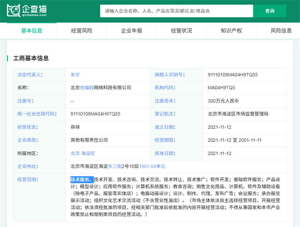Image resolution: width=300 pixels, height=227 pixels.
Task: Click the 注册资本 field label
Action: click(x=165, y=101)
